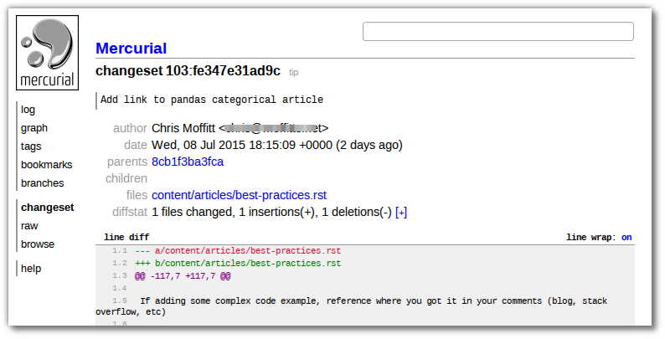Browse repository files
The image size is (665, 339).
point(38,244)
